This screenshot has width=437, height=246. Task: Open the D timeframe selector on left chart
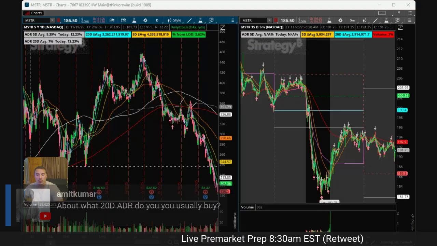157,20
